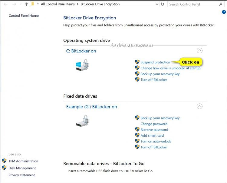This screenshot has height=183, width=227.
Task: Click shield icon beside Disk Management
Action: [4, 168]
